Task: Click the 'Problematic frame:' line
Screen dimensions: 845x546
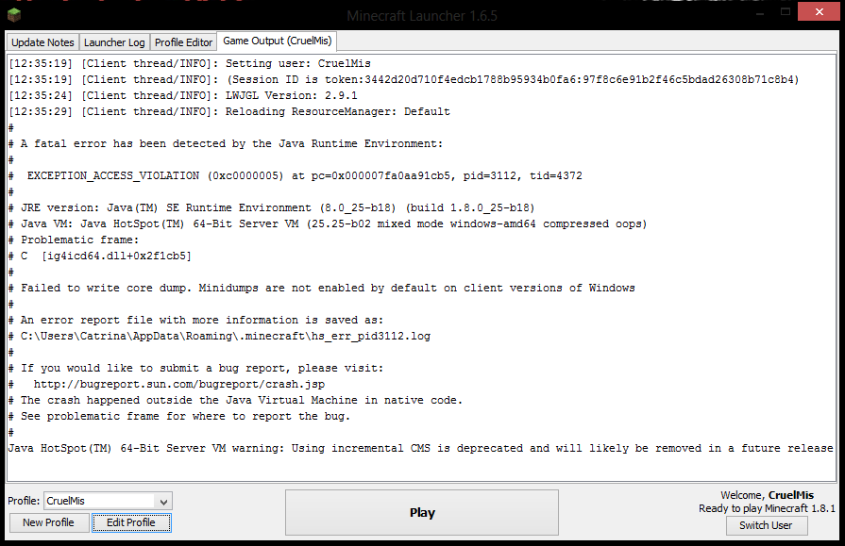Action: pos(74,240)
